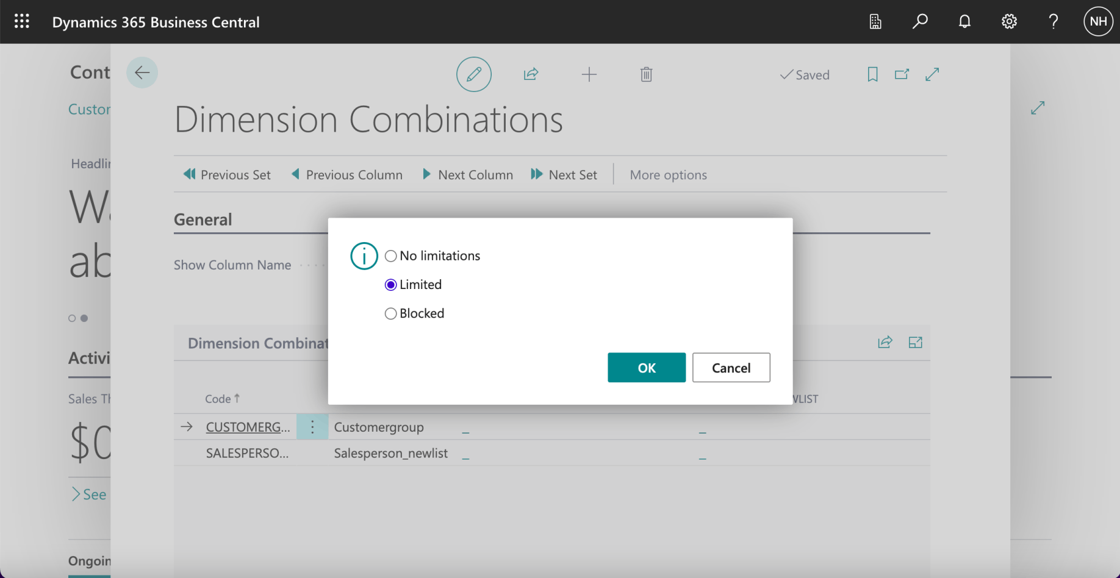Expand the More options menu
Image resolution: width=1120 pixels, height=578 pixels.
coord(668,175)
